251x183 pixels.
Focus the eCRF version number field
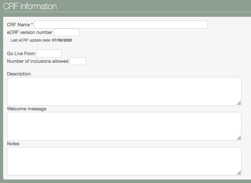pyautogui.click(x=66, y=32)
